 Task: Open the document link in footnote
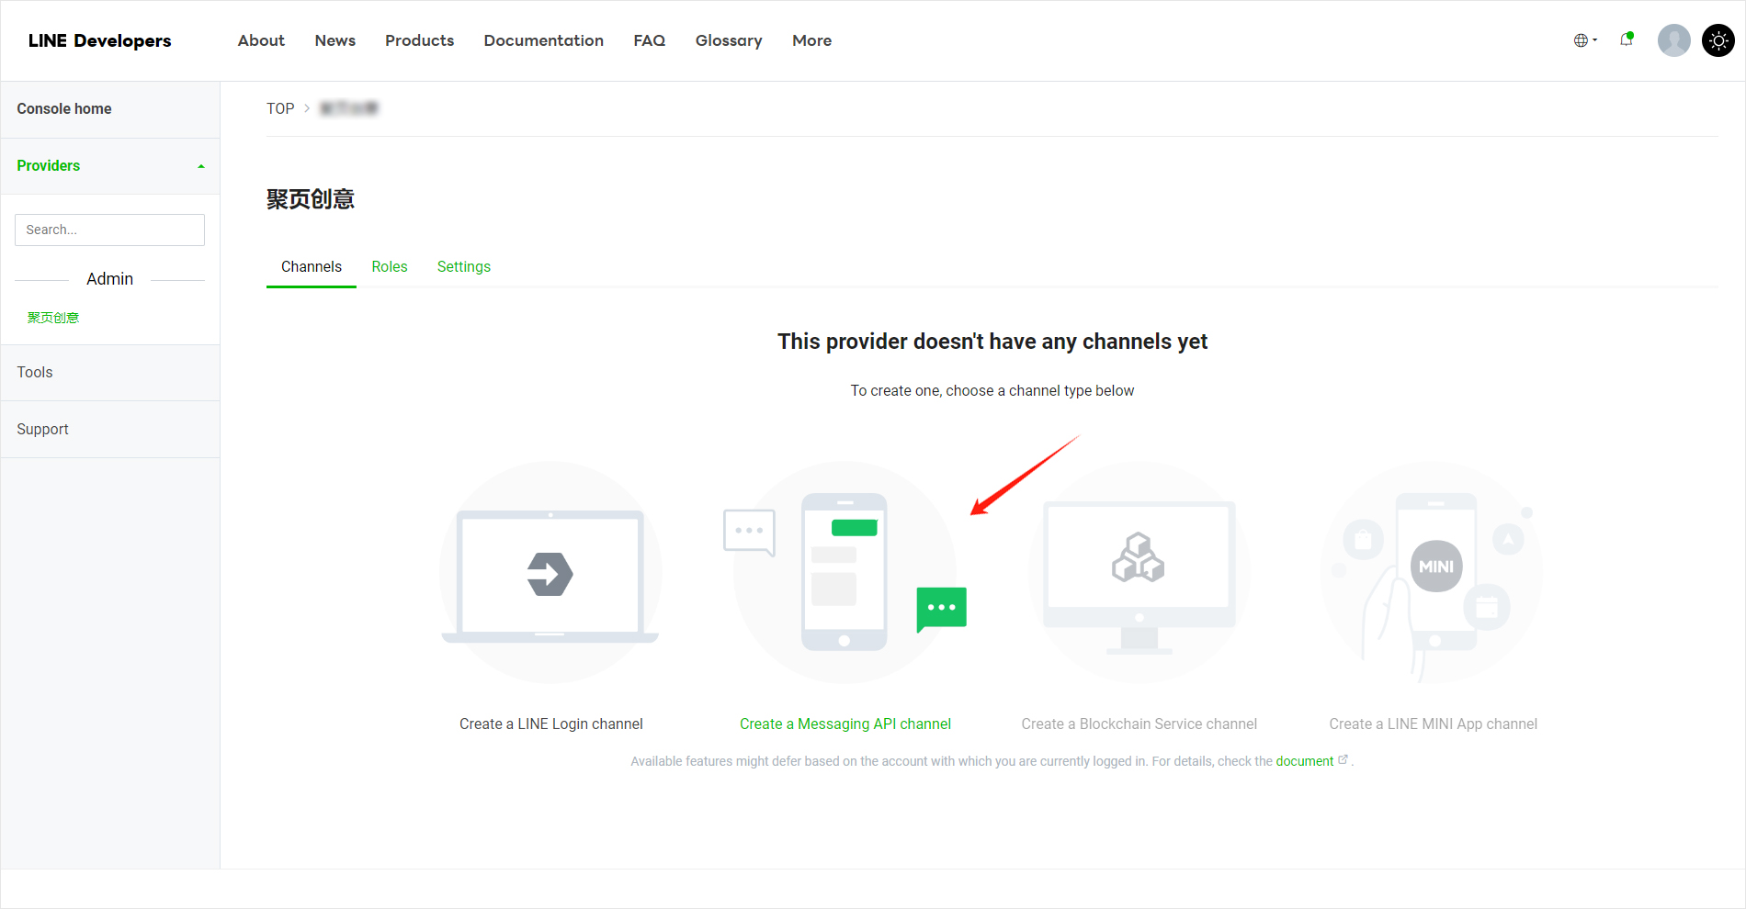tap(1304, 761)
